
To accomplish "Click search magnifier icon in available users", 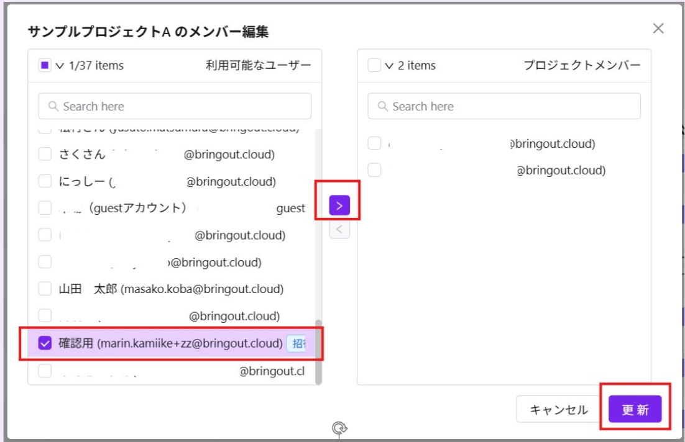I will (53, 106).
